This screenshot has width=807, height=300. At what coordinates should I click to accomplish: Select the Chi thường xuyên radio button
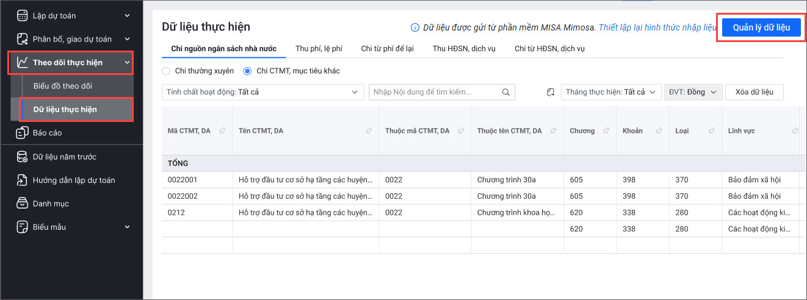166,71
